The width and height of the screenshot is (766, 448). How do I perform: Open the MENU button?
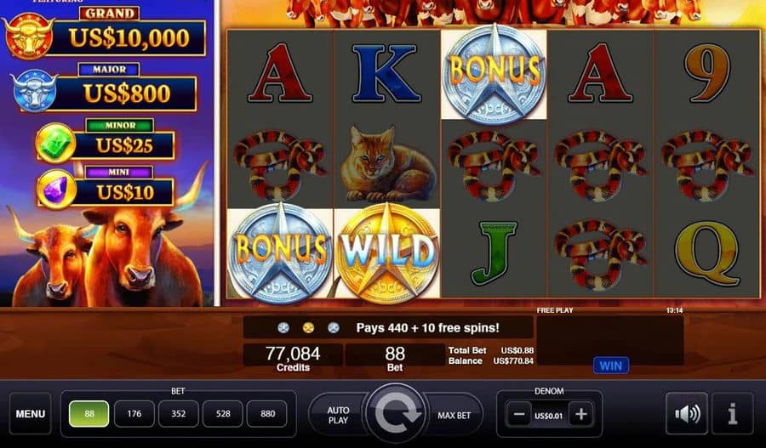click(31, 414)
